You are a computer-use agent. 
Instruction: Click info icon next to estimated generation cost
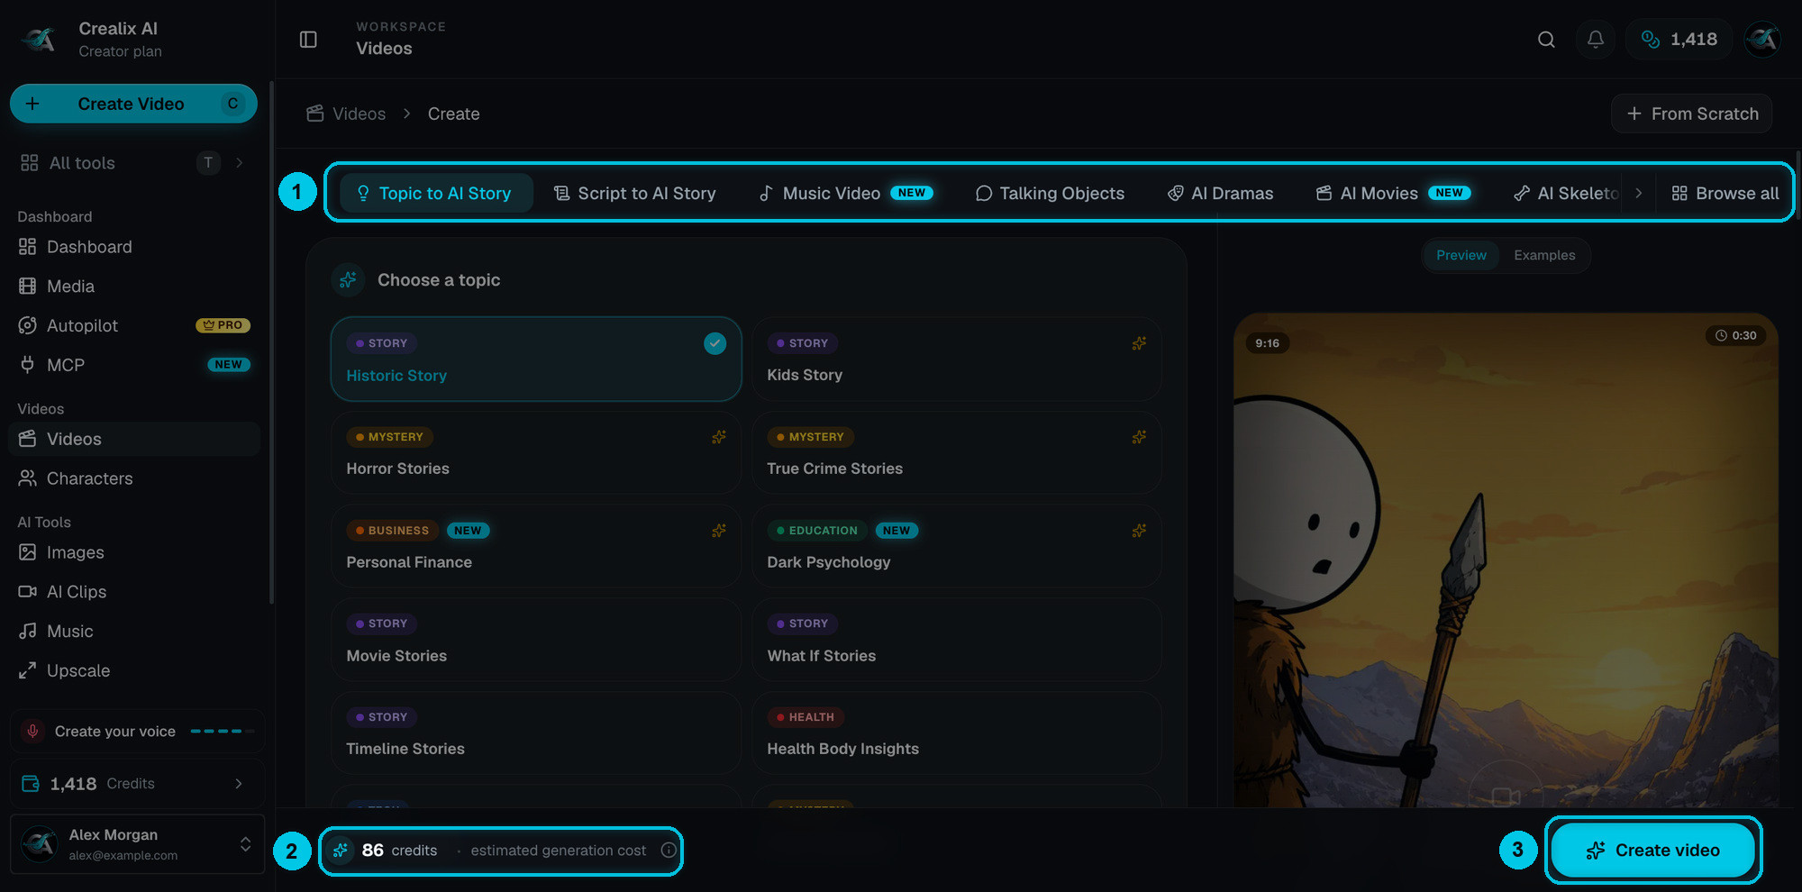[669, 850]
